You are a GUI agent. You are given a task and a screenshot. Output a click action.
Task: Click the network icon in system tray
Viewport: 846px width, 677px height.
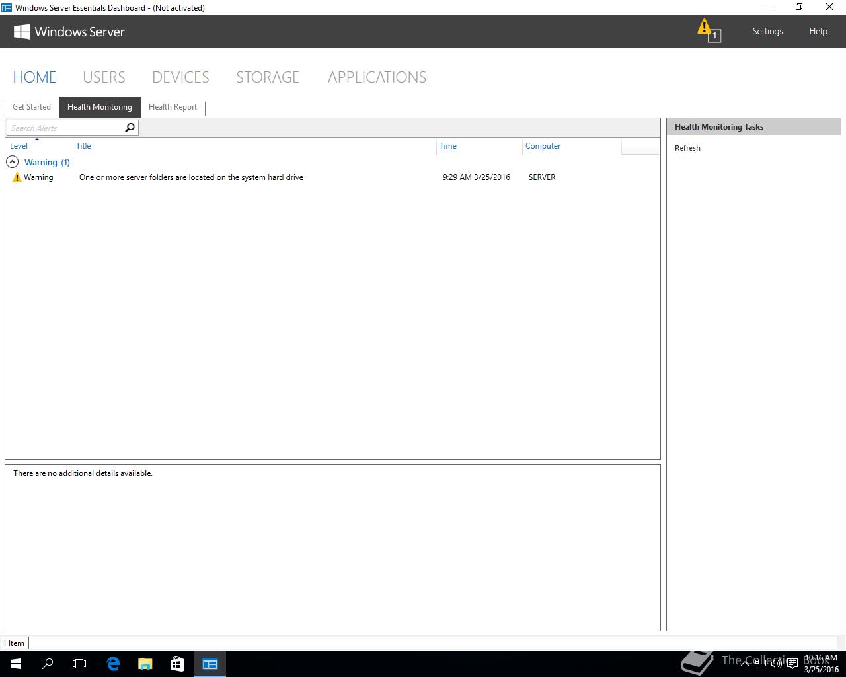coord(761,664)
